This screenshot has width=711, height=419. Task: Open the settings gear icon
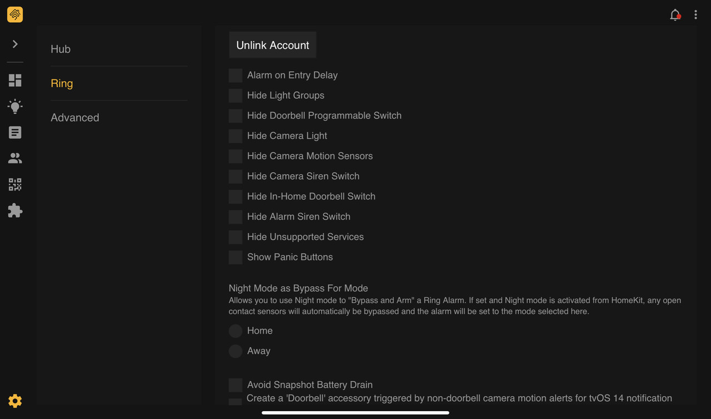tap(15, 401)
